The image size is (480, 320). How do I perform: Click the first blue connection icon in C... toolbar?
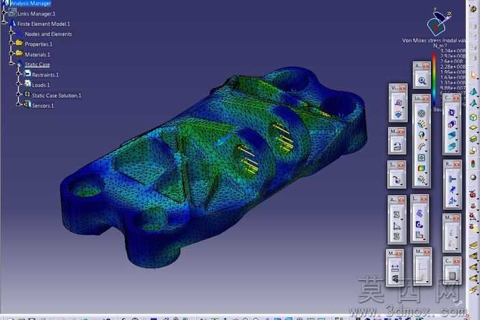point(451,113)
